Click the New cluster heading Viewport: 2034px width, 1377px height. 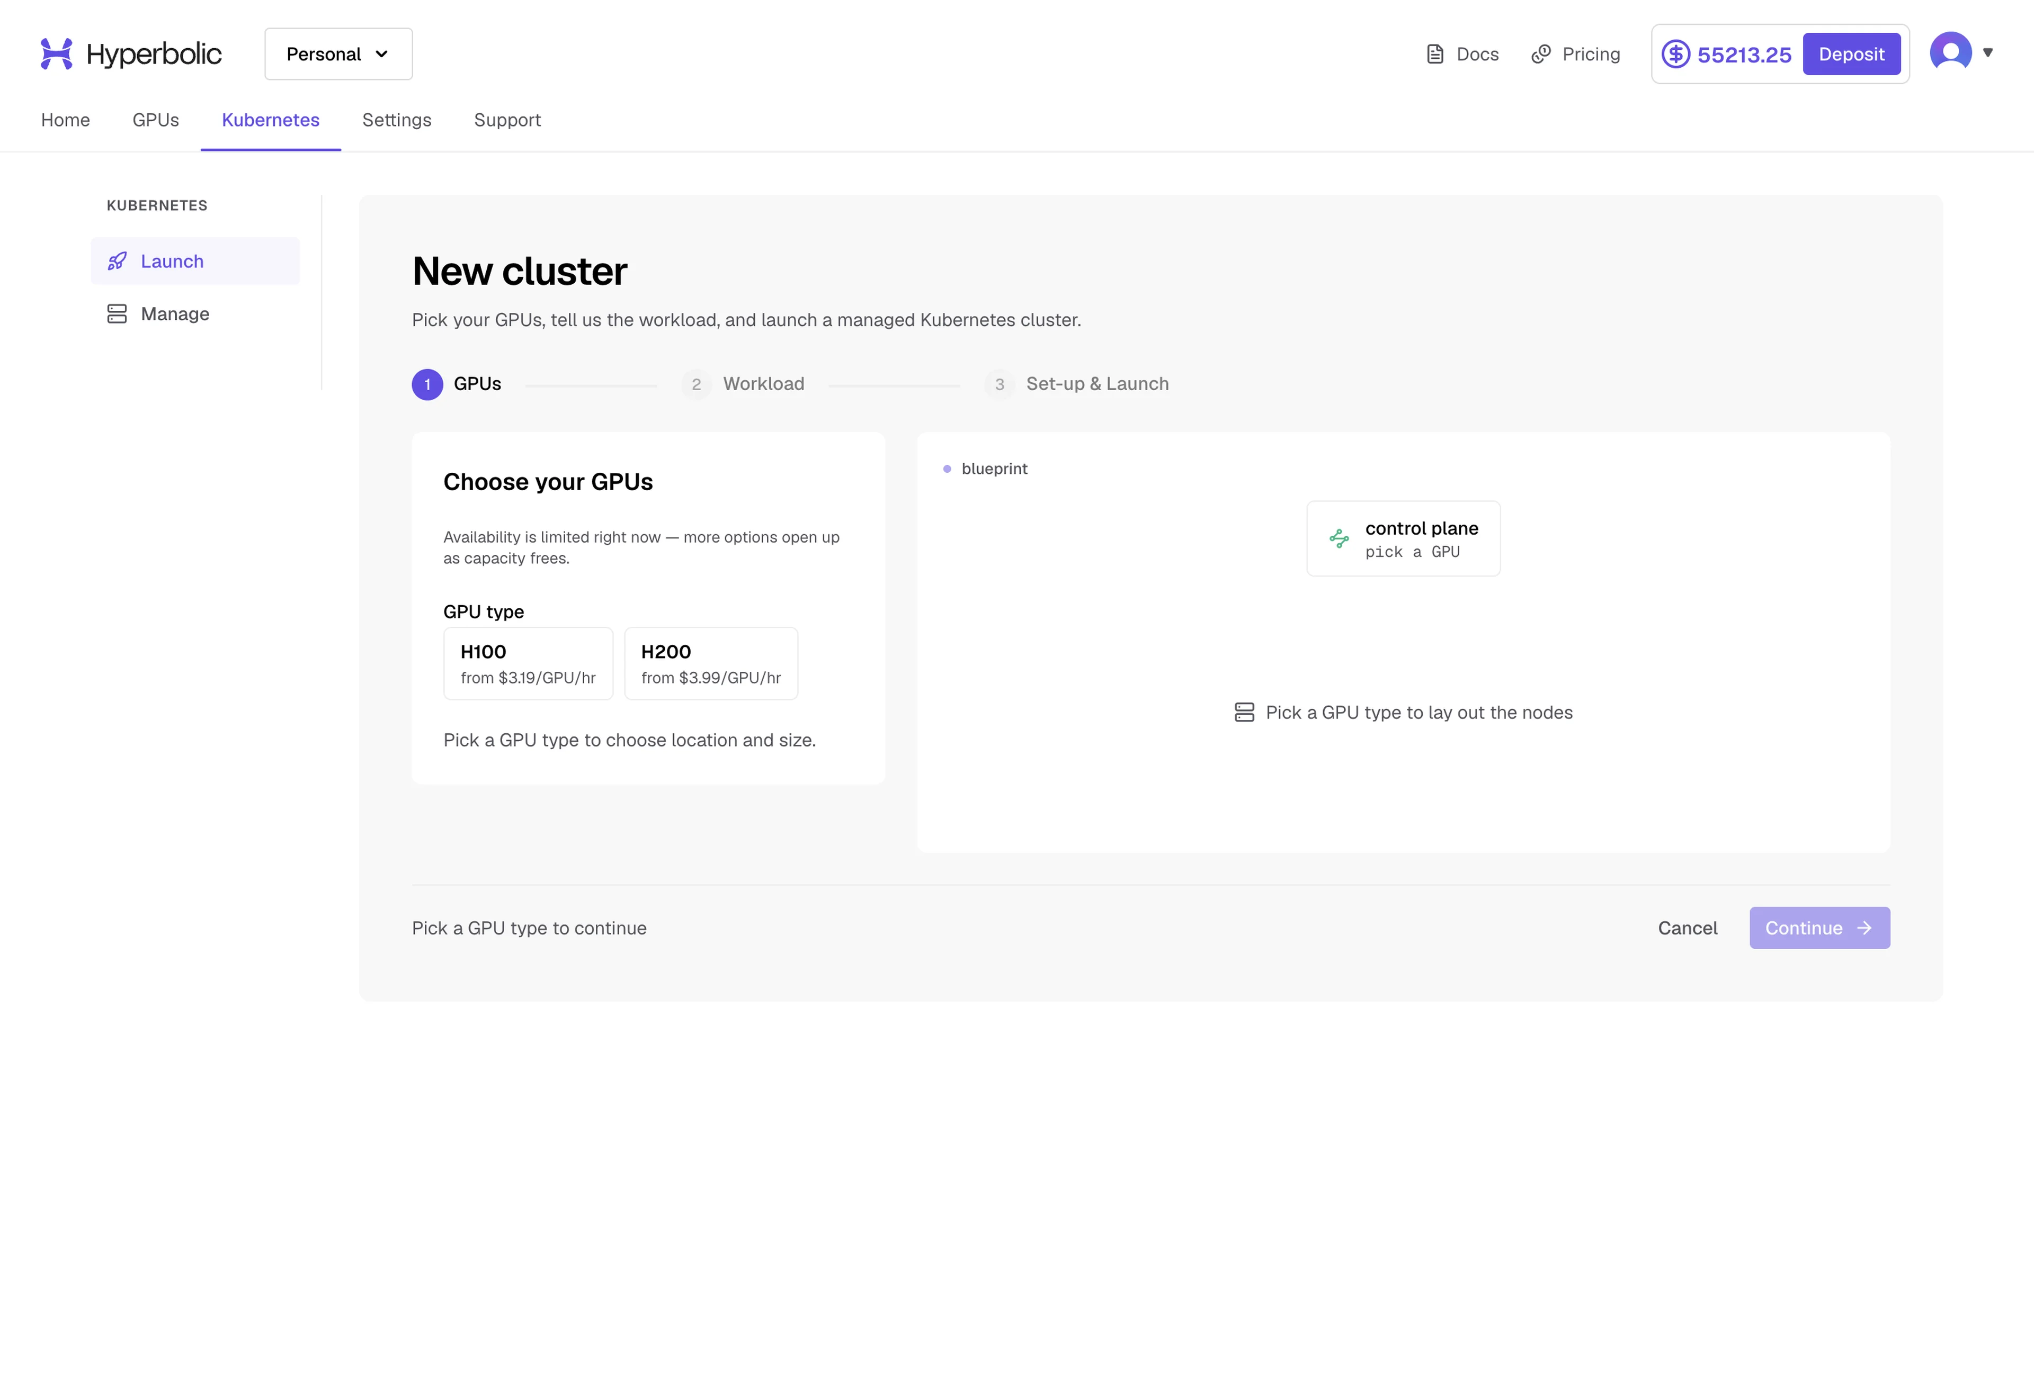(x=520, y=271)
